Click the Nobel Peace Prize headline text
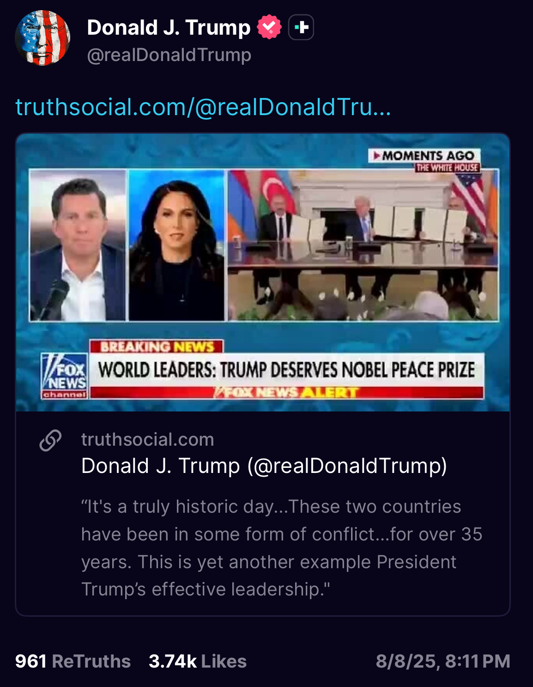Viewport: 533px width, 687px height. point(286,370)
